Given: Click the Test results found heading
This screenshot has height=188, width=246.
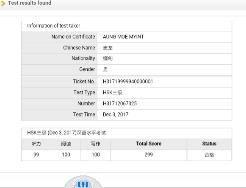Looking at the screenshot, I should (x=30, y=3).
